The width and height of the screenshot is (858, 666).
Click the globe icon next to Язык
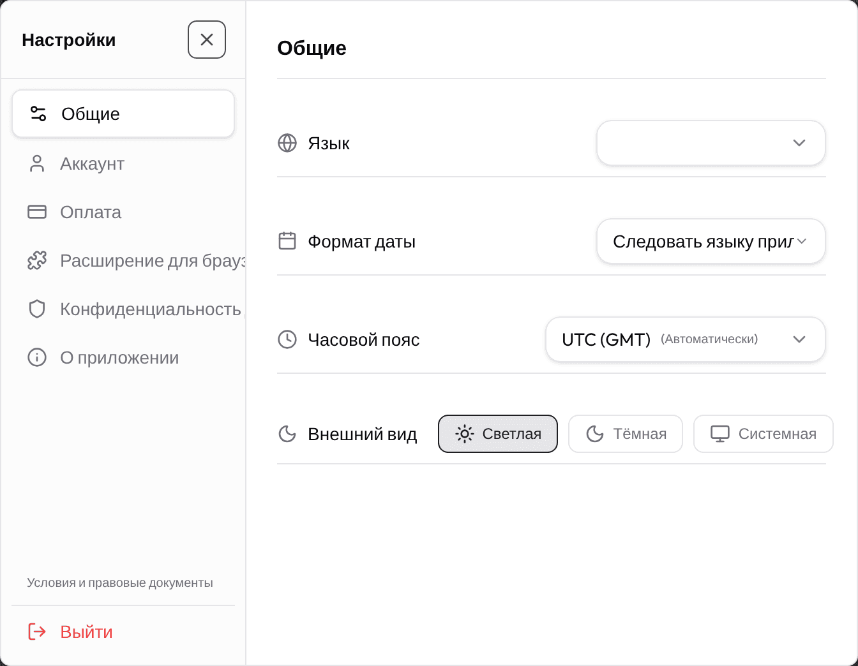(x=287, y=143)
